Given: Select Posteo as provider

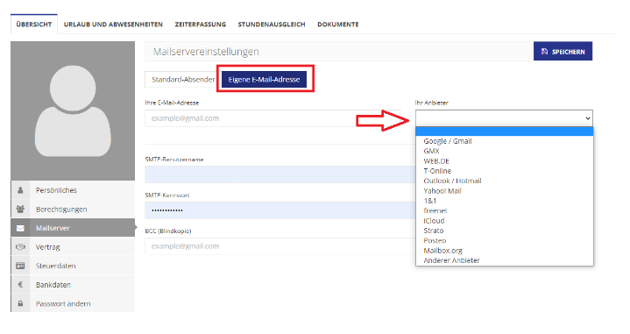Looking at the screenshot, I should 504,240.
